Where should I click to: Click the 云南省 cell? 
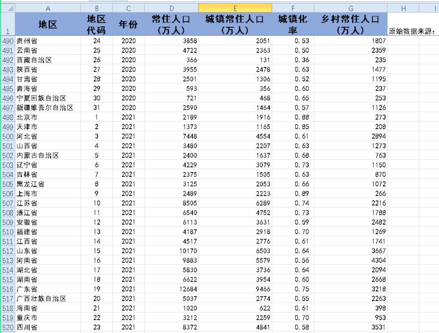[48, 50]
